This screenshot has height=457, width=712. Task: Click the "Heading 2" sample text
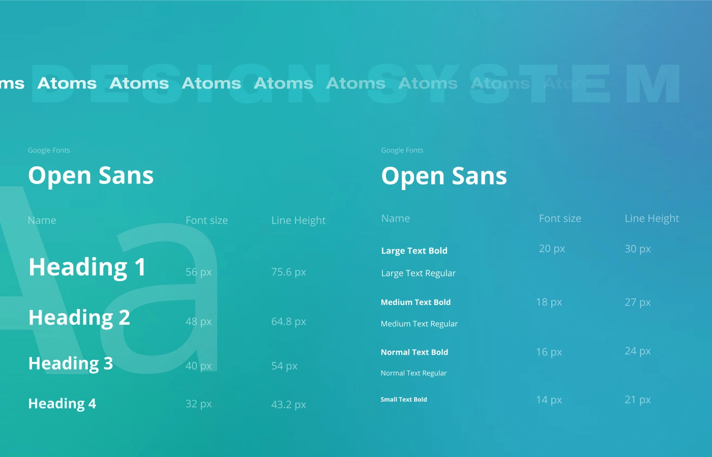point(79,318)
